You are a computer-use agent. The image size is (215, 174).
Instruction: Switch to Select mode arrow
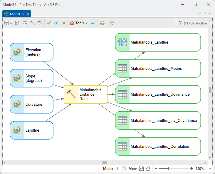tap(117, 168)
